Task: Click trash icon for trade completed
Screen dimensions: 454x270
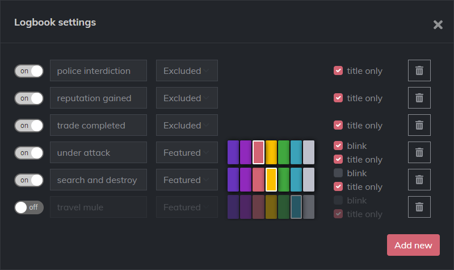Action: point(419,125)
